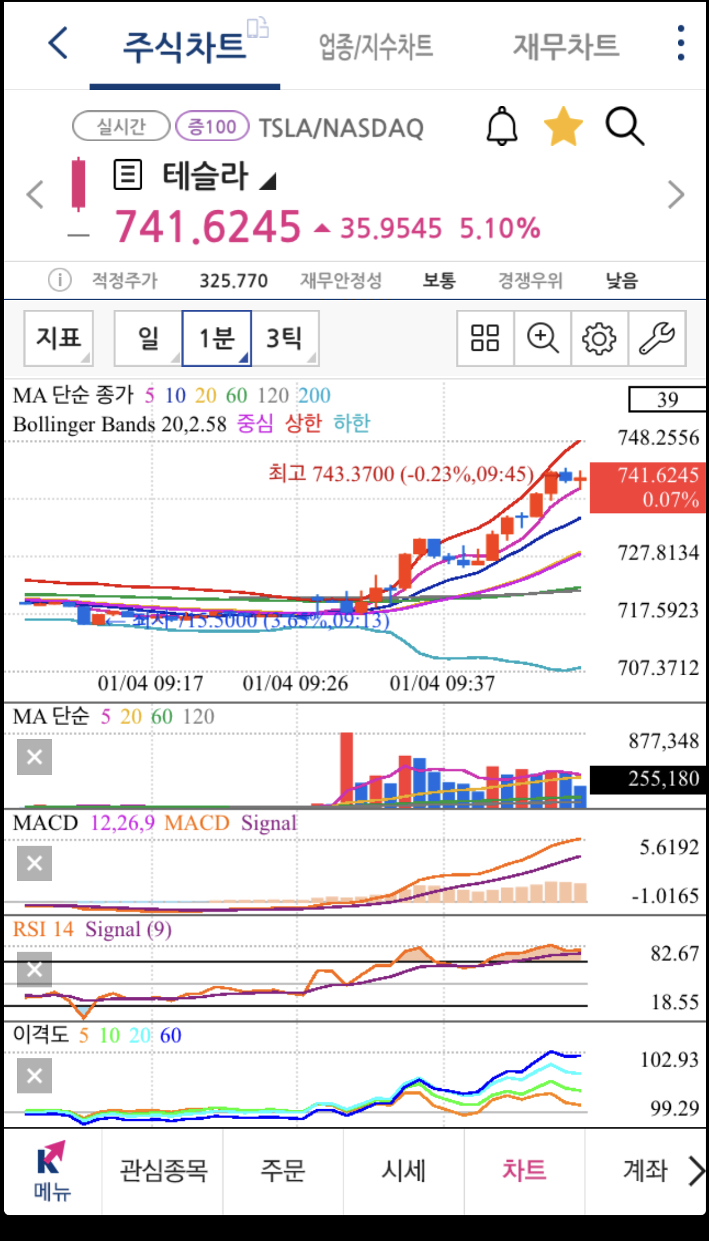This screenshot has height=1241, width=709.
Task: Toggle the 실시간 real-time pill
Action: tap(121, 126)
